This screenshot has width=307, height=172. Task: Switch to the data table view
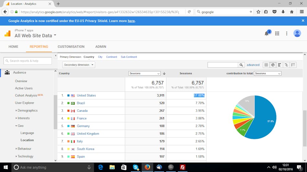coord(266,65)
